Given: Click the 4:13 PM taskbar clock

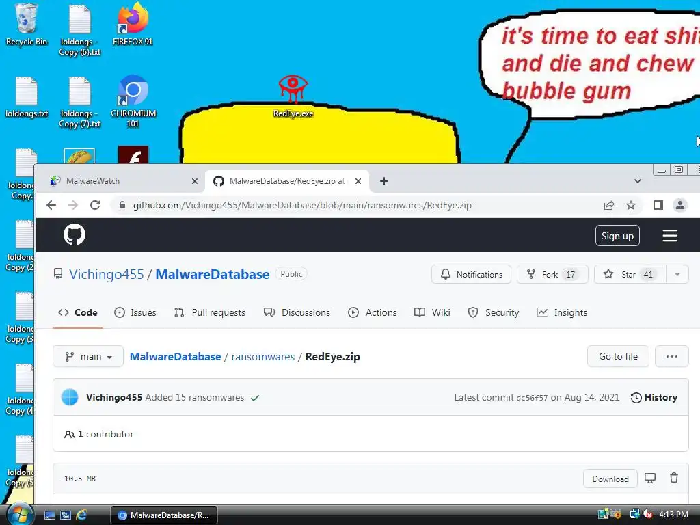Looking at the screenshot, I should 673,515.
